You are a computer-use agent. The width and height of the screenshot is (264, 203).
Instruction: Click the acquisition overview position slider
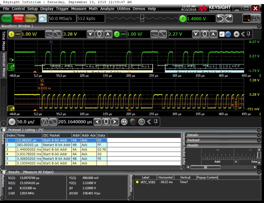point(142,18)
